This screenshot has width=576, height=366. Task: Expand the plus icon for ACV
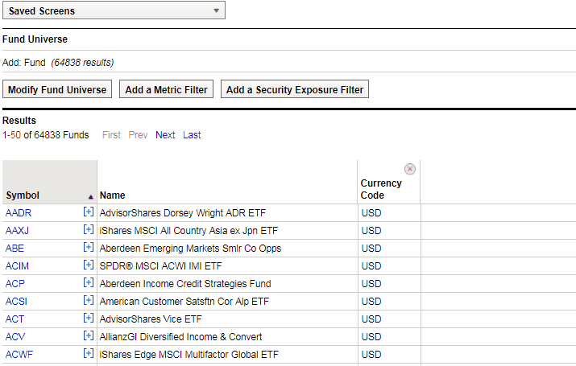[88, 335]
